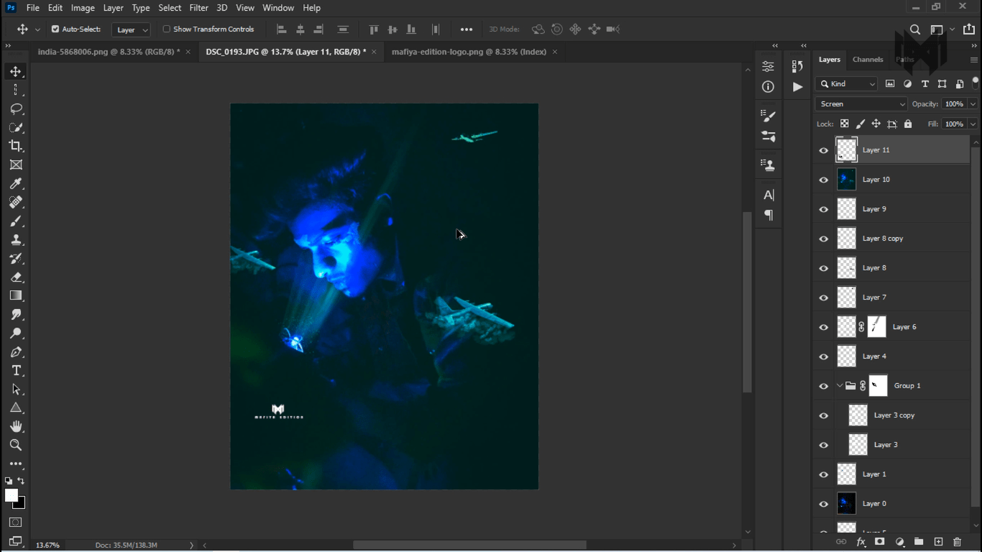Click the Opacity 100% value field
The height and width of the screenshot is (552, 982).
pyautogui.click(x=954, y=104)
